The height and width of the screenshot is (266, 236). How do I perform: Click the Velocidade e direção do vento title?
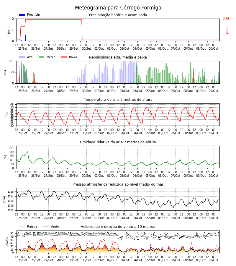tap(118, 227)
